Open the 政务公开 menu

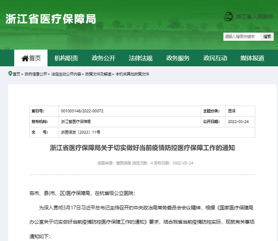(103, 58)
